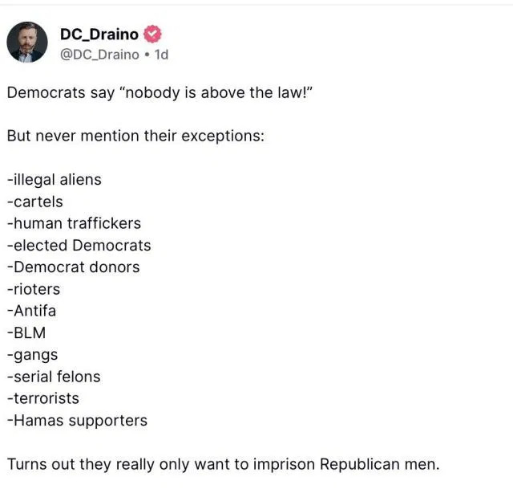Click the @DC_Draino handle
This screenshot has width=513, height=489.
98,54
